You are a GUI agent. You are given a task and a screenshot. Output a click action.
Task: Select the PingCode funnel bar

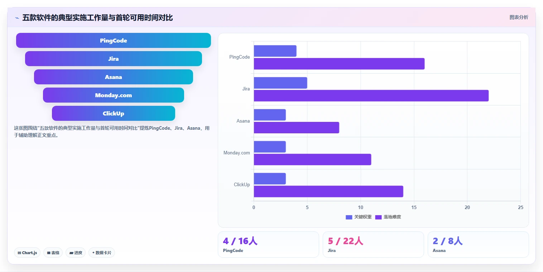[114, 40]
